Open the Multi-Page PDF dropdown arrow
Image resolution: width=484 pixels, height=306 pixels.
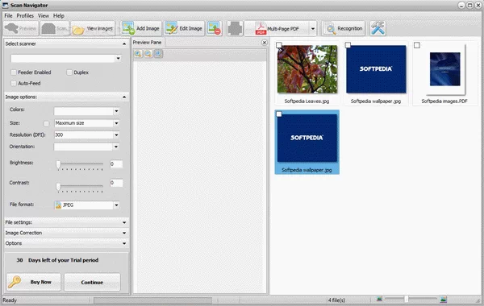coord(313,29)
